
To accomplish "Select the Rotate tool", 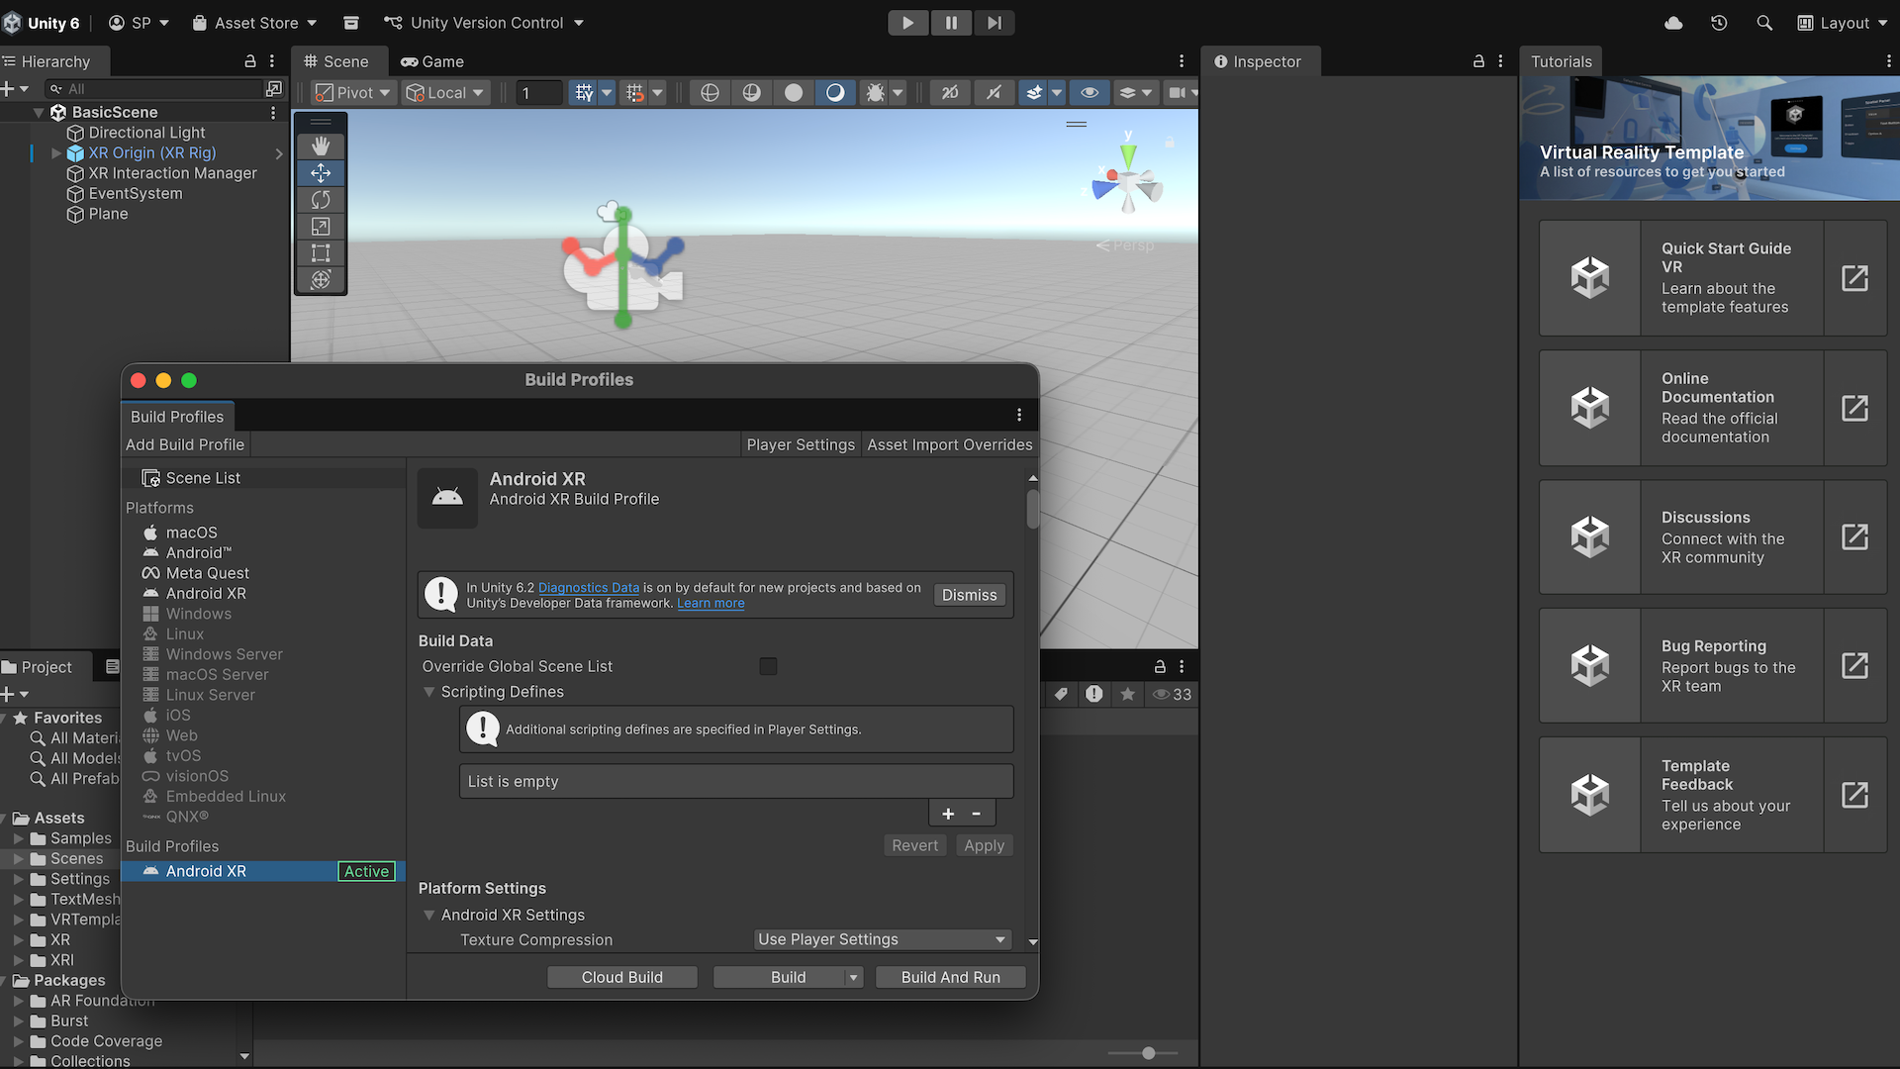I will pos(321,200).
